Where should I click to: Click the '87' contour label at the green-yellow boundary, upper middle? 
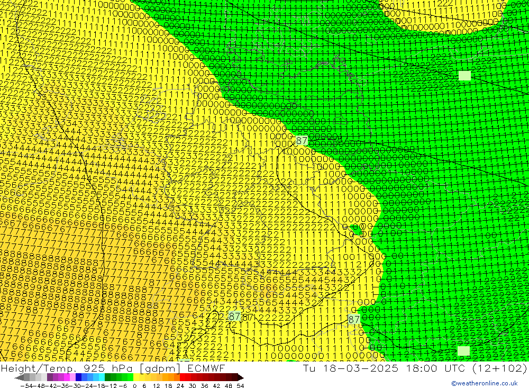[x=302, y=140]
